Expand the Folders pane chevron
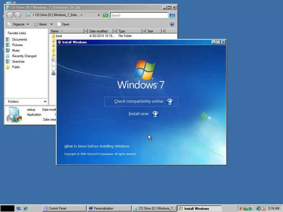This screenshot has width=283, height=212. click(45, 102)
